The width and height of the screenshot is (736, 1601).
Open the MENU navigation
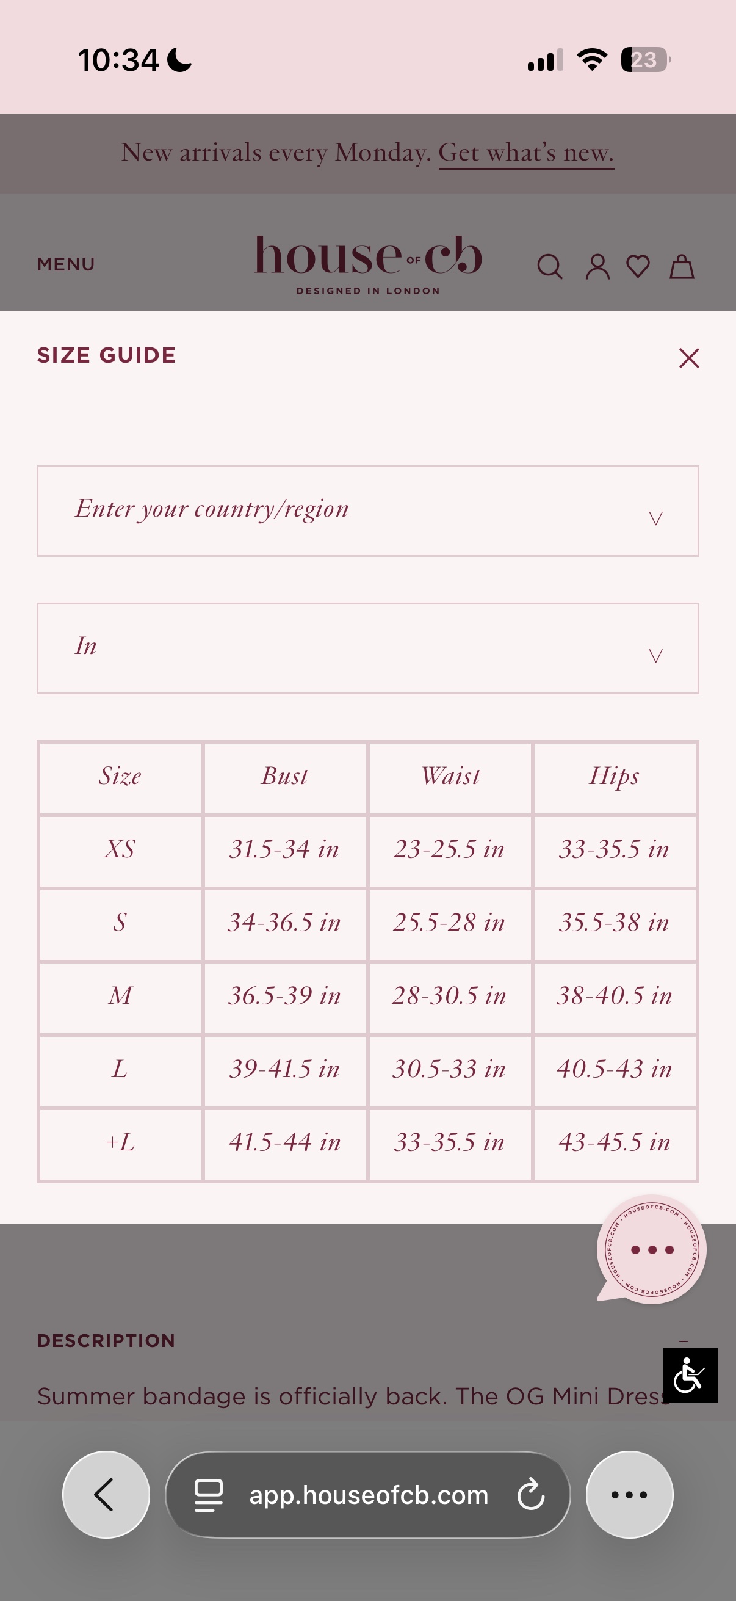[x=66, y=264]
